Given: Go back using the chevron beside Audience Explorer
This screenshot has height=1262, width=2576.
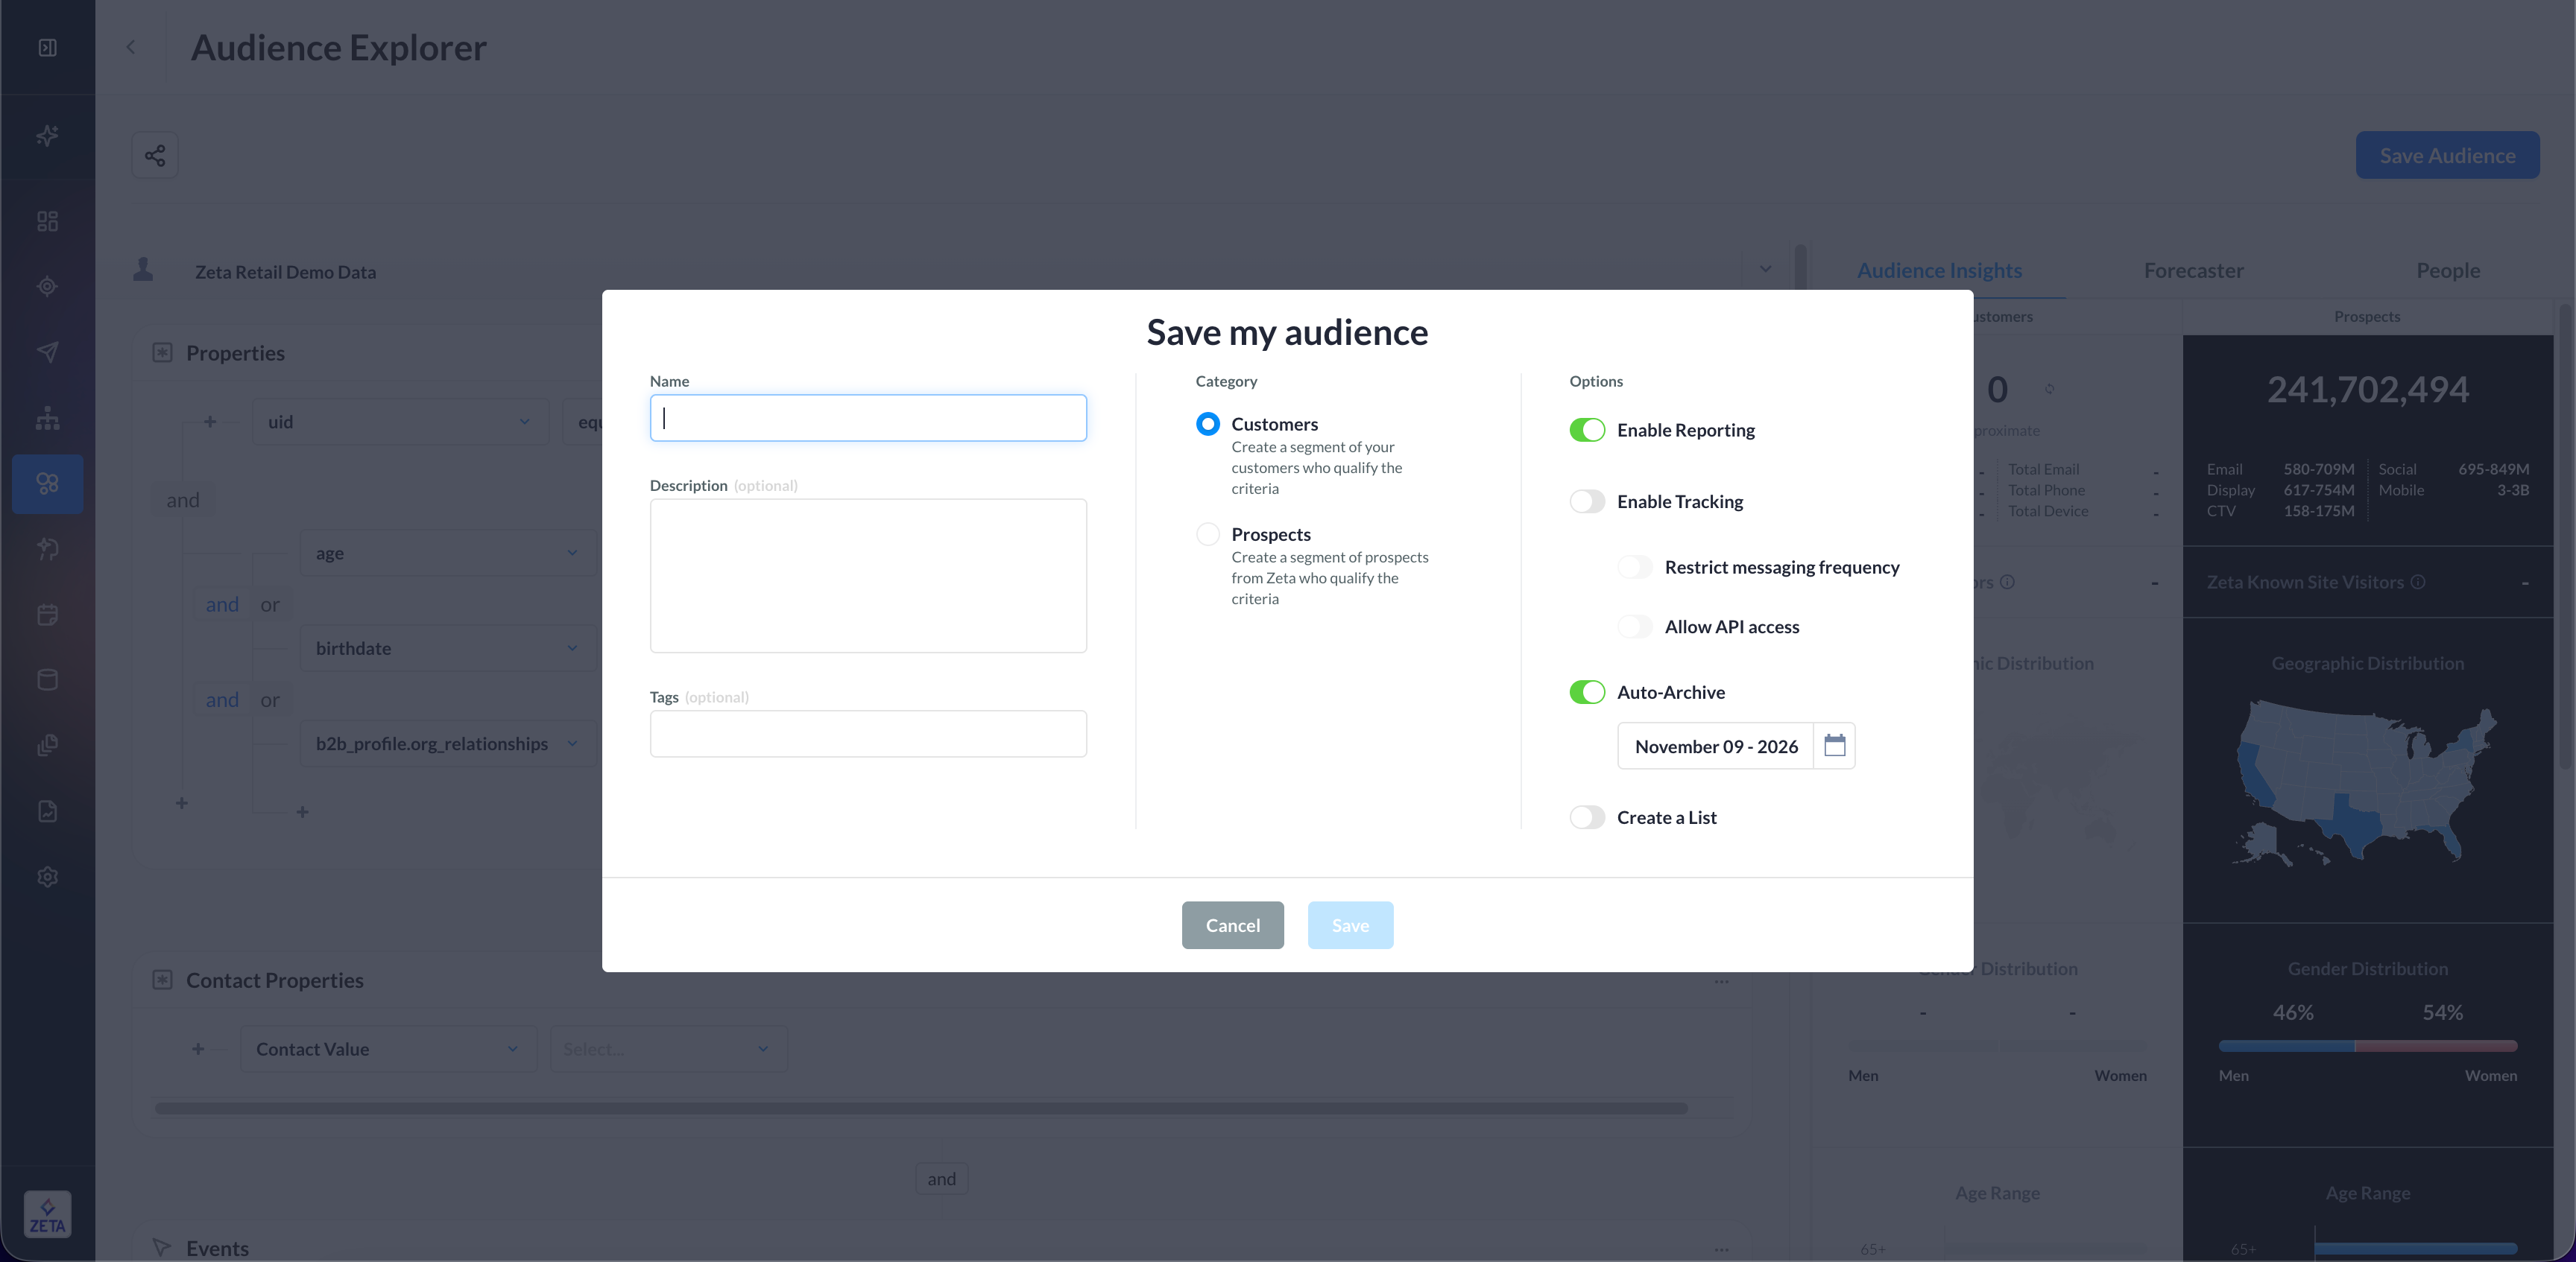Looking at the screenshot, I should (131, 47).
